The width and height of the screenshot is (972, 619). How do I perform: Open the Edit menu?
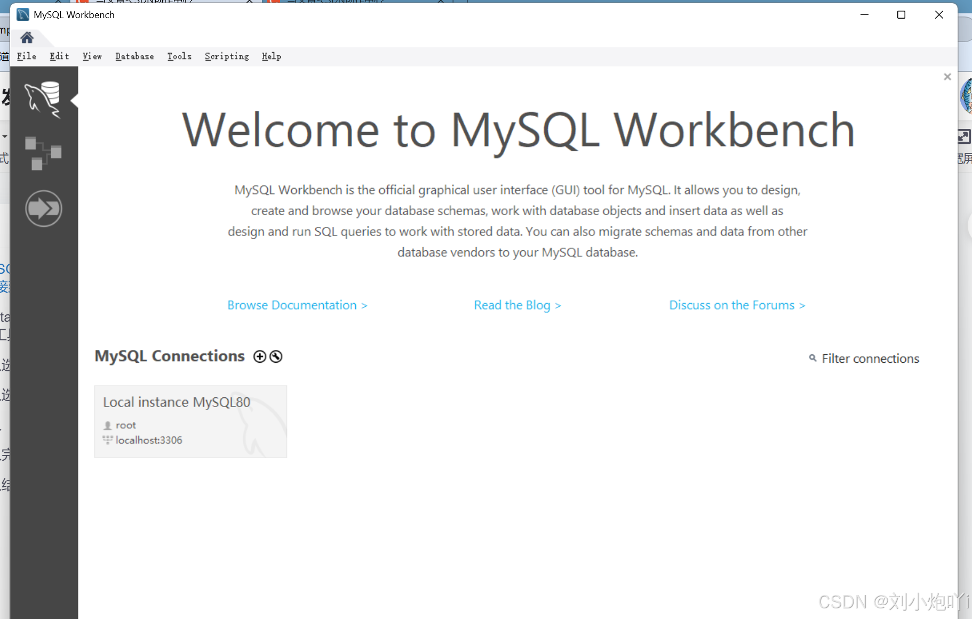(59, 56)
